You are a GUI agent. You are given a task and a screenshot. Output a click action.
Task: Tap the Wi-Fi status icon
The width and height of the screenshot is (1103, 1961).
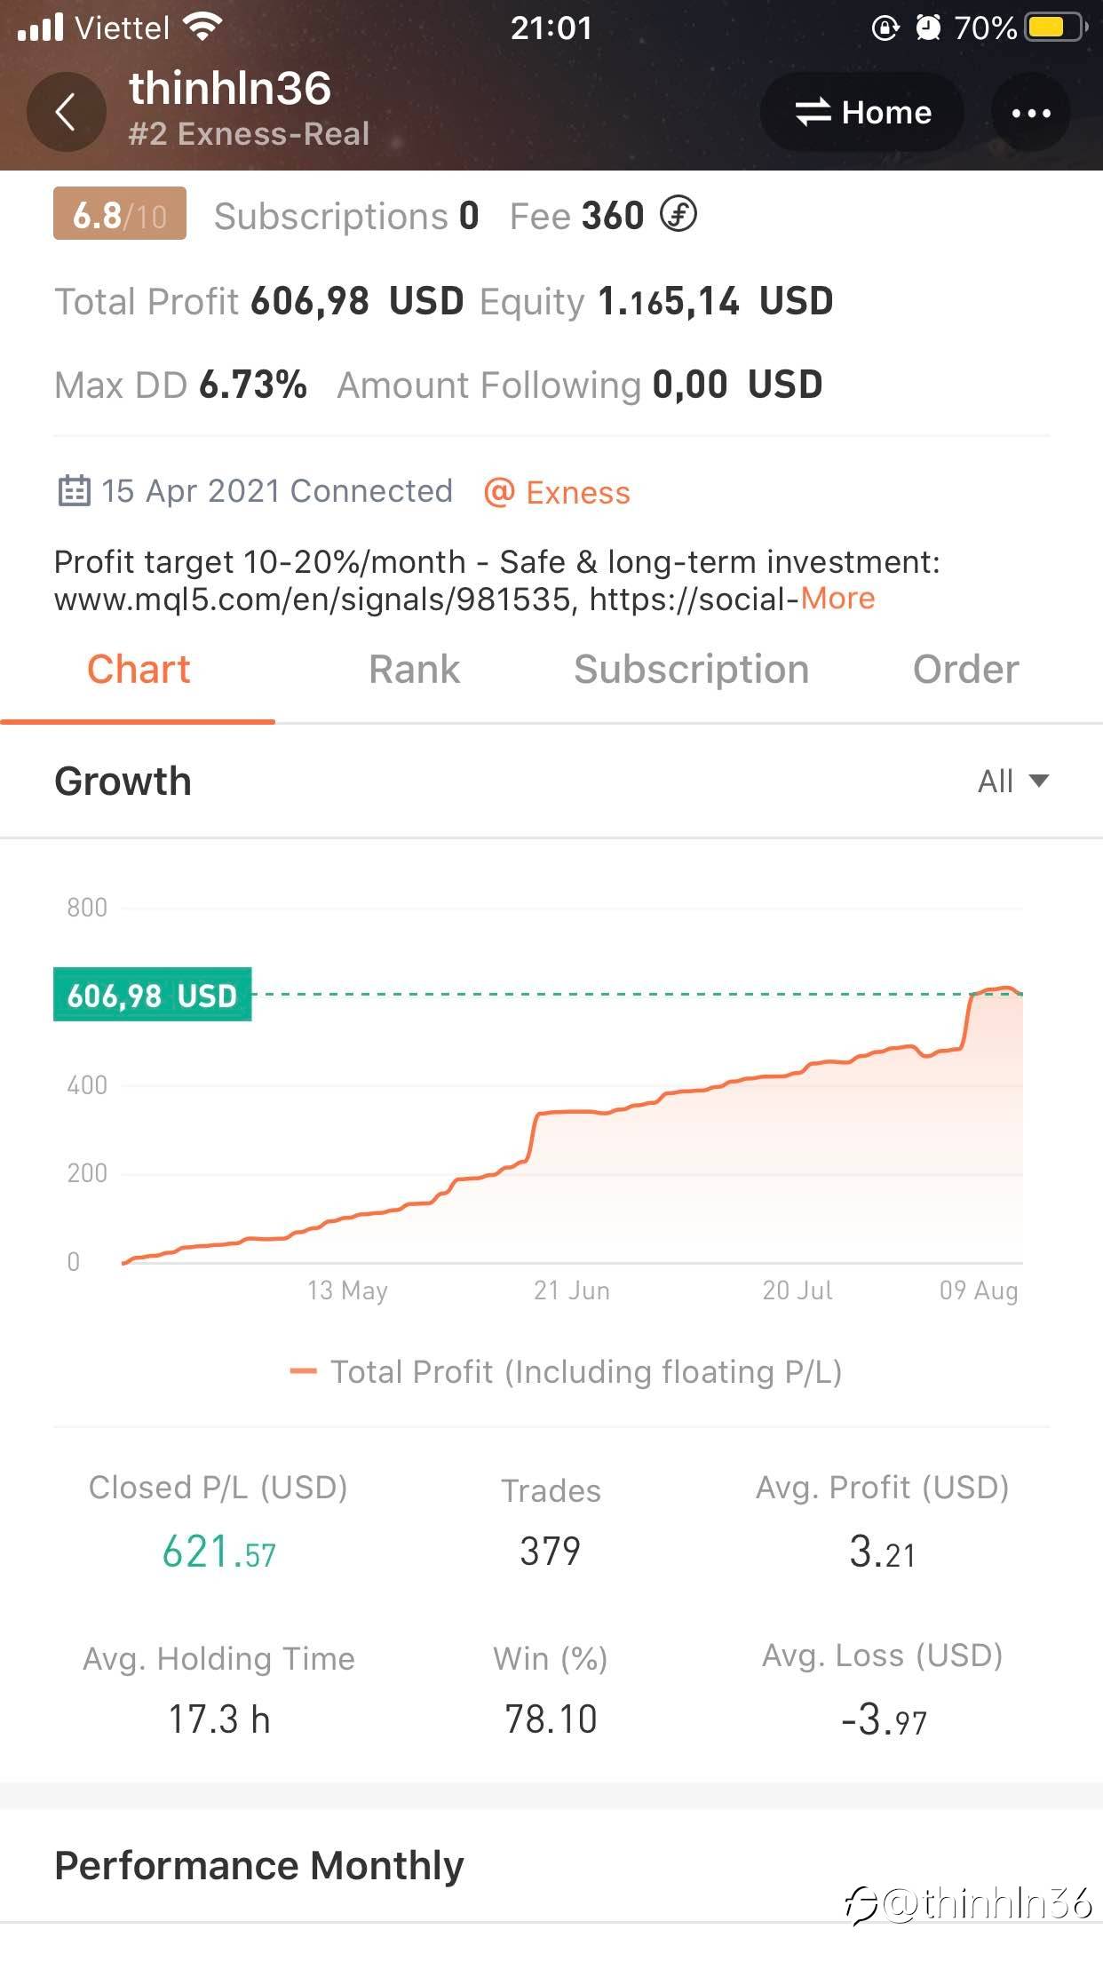click(x=203, y=27)
